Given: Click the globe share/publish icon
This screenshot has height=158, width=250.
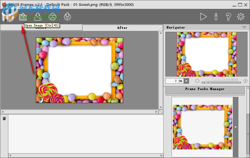Looking at the screenshot, I should pos(67,17).
